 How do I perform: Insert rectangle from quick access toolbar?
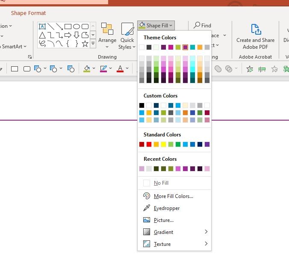point(15,69)
